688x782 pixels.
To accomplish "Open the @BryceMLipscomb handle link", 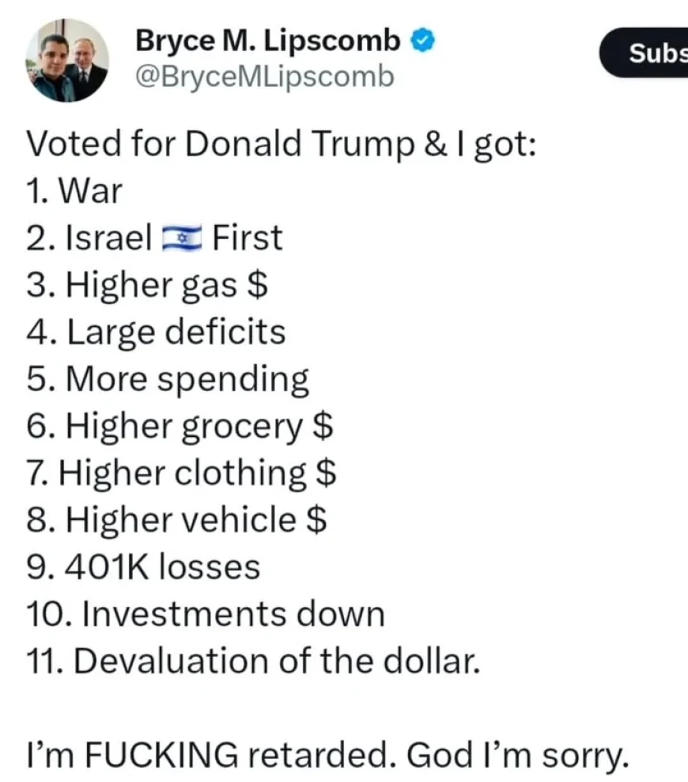I will pos(265,77).
